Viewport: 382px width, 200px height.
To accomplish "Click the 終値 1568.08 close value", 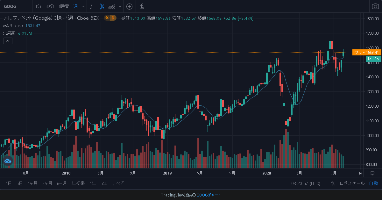I will point(209,18).
